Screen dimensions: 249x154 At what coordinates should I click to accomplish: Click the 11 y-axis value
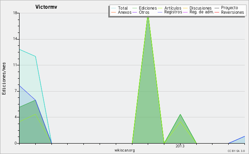click(15, 65)
